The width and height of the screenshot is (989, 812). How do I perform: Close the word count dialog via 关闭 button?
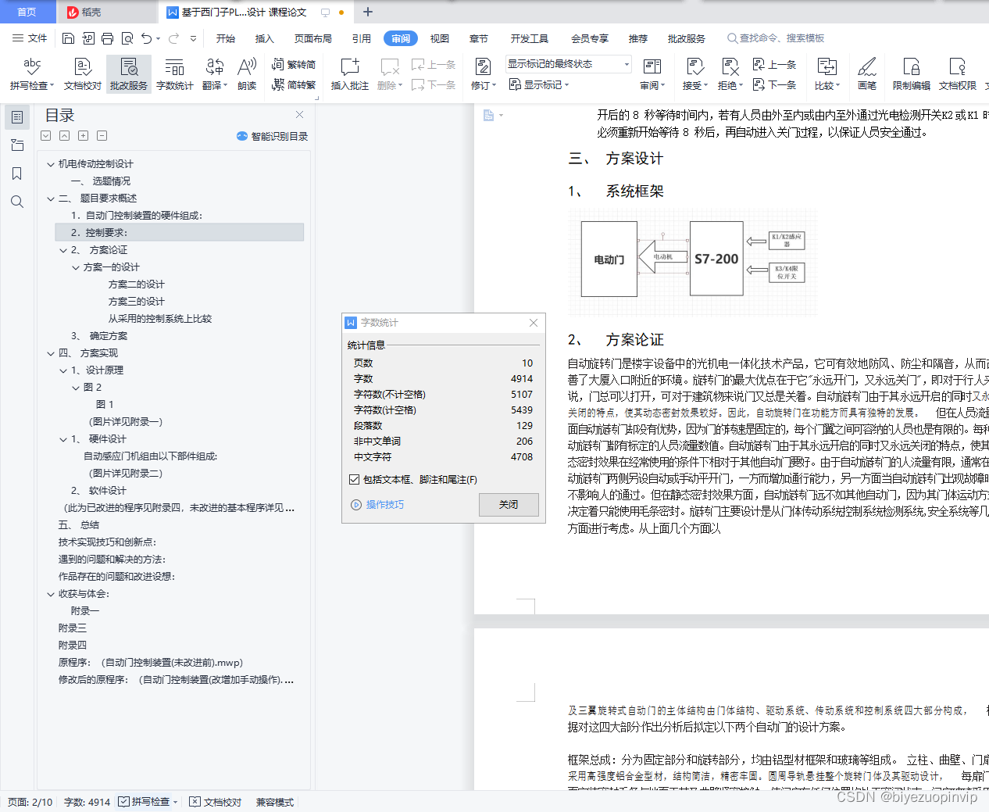pos(509,505)
